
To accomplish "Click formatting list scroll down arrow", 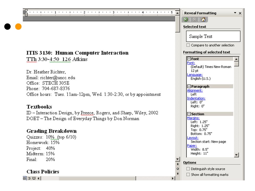I will [236, 155].
